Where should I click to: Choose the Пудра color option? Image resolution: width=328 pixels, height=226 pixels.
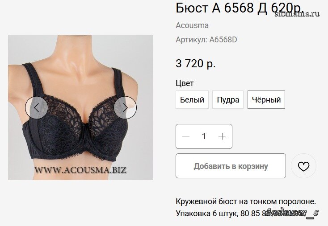click(228, 100)
